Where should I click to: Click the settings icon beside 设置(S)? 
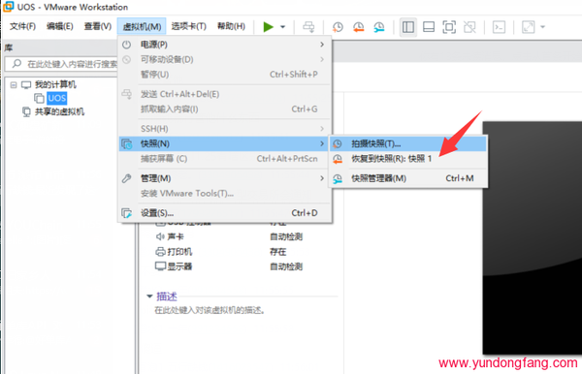[x=126, y=213]
